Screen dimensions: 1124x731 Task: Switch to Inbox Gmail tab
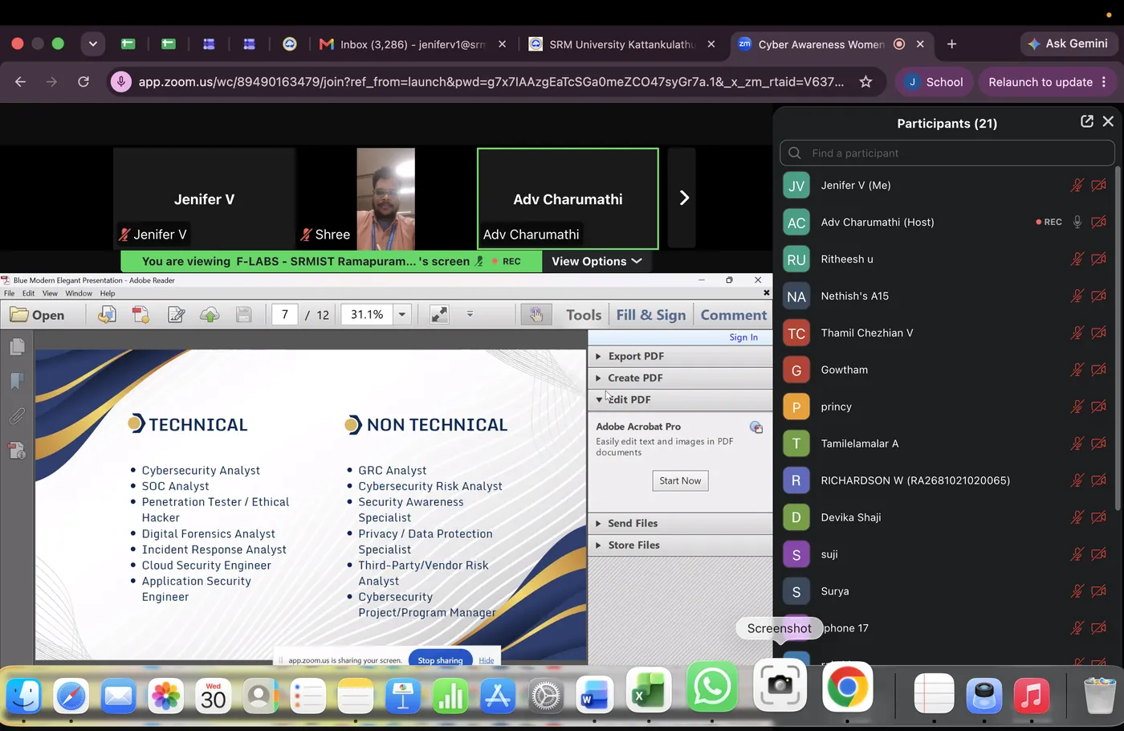(x=413, y=44)
